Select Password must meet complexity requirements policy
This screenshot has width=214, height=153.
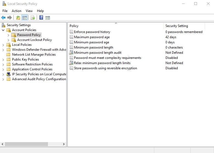[107, 58]
